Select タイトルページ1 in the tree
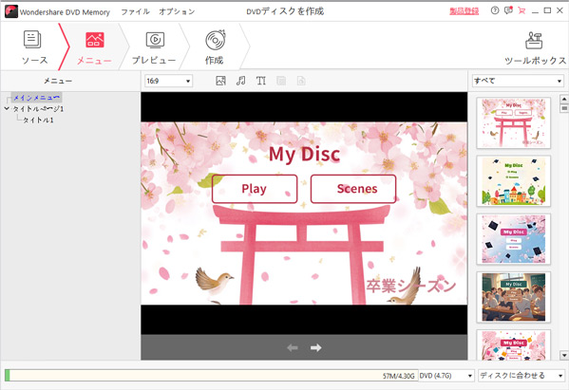Screen dimensions: 569x390 click(38, 109)
